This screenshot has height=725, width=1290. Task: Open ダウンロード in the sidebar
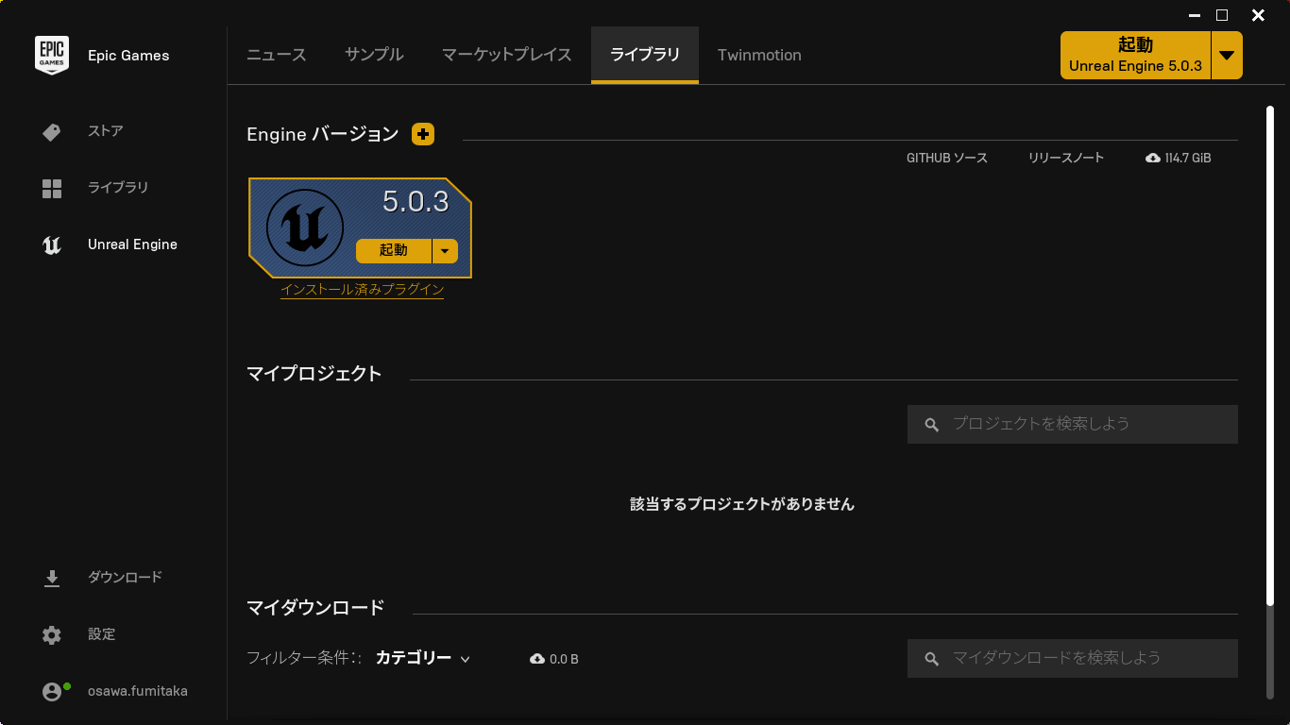pos(125,577)
